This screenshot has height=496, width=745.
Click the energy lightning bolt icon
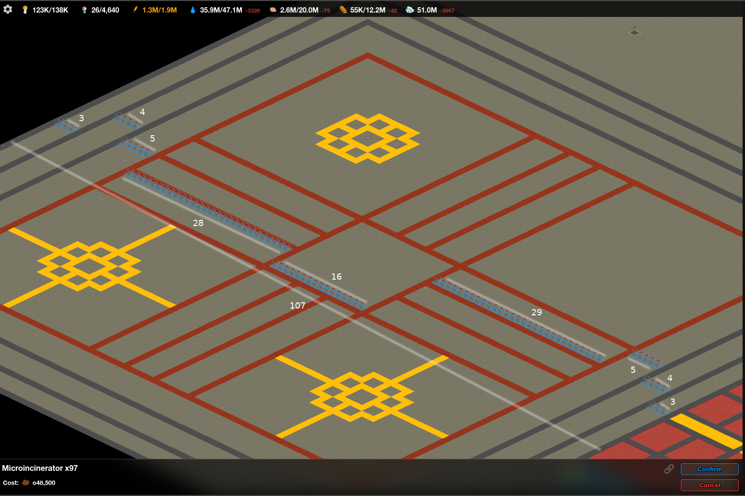tap(135, 10)
